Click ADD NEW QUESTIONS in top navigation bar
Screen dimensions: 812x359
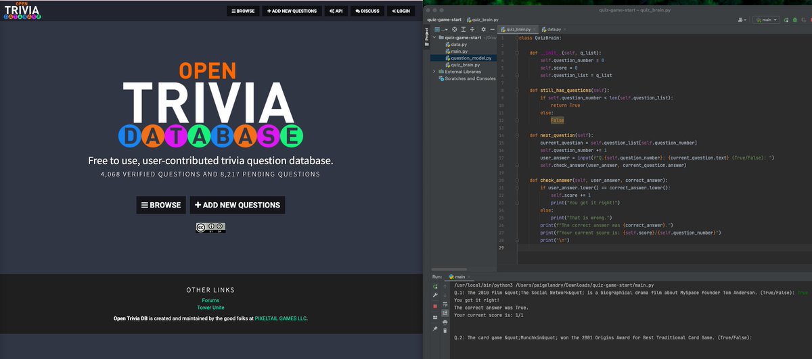coord(292,11)
